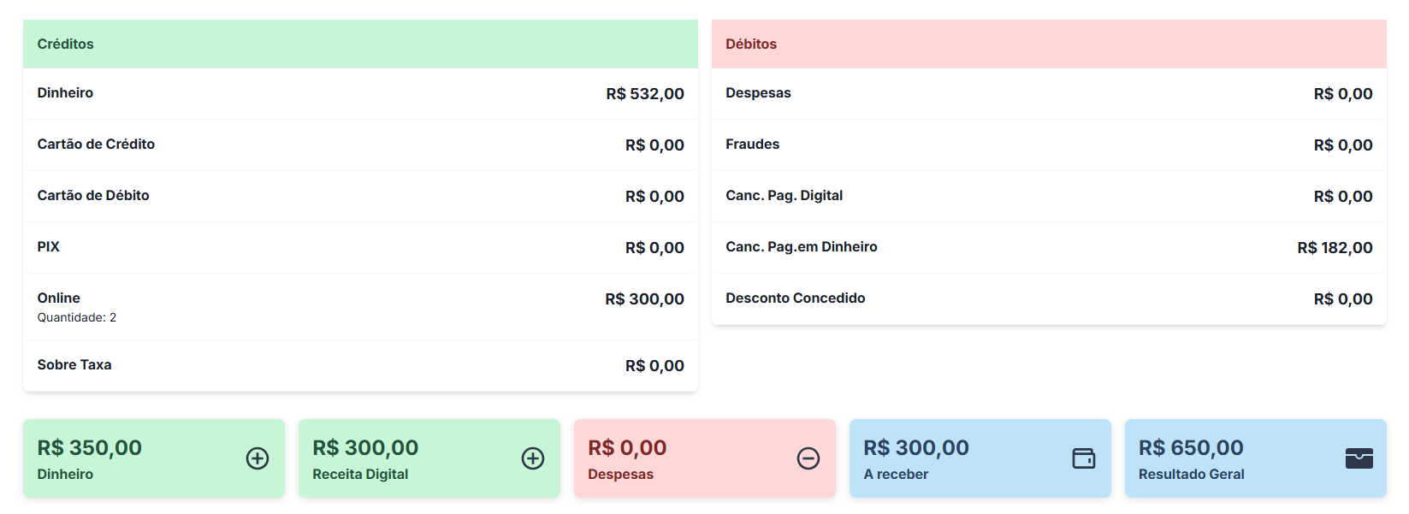Click the minus icon on Despesas card
The width and height of the screenshot is (1409, 514).
(808, 458)
